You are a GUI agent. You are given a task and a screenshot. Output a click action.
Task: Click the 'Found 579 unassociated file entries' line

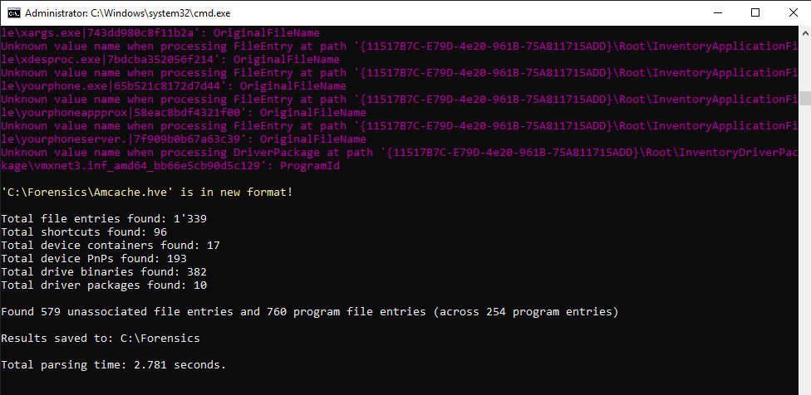[309, 312]
